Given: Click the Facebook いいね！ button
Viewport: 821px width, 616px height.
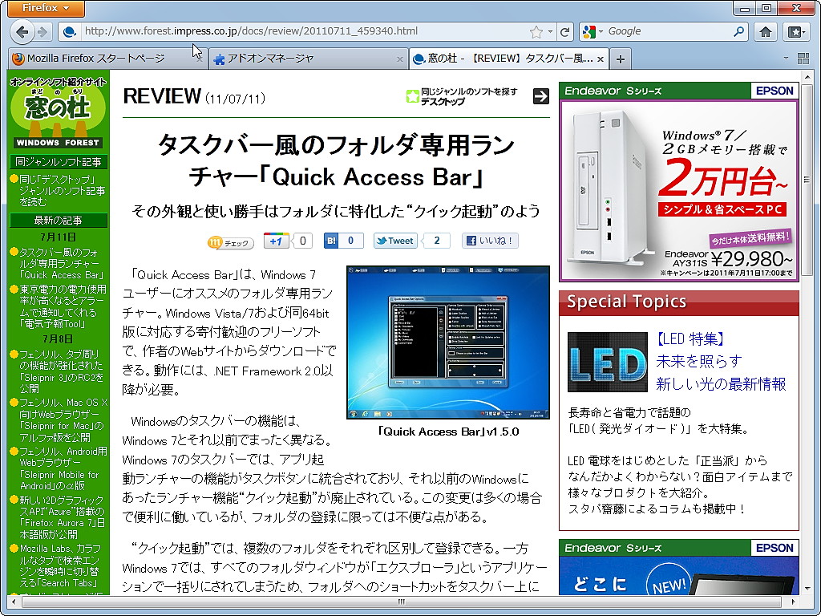Looking at the screenshot, I should coord(490,241).
